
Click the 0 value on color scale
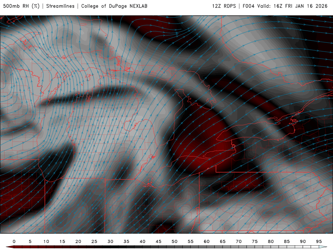pyautogui.click(x=14, y=242)
